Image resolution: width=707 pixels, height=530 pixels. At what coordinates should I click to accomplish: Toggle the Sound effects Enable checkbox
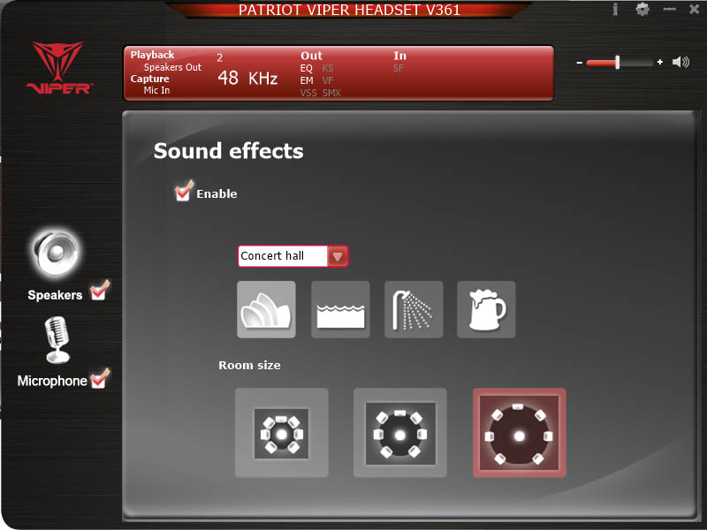tap(184, 191)
